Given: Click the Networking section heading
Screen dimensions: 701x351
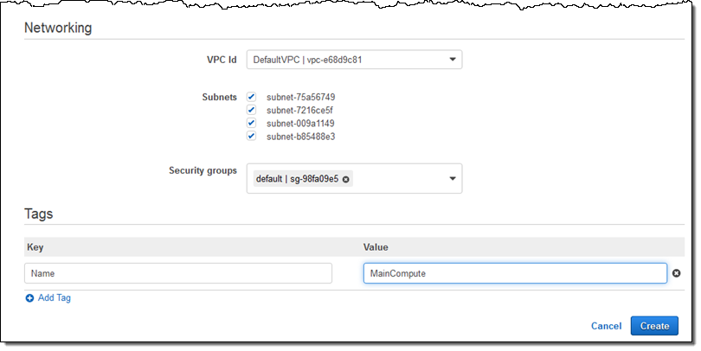Looking at the screenshot, I should [58, 28].
